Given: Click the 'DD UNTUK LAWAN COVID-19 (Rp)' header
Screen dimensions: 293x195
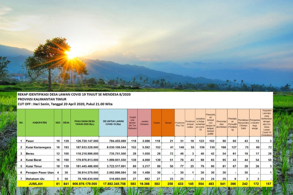Looking at the screenshot, I should coord(113,123).
